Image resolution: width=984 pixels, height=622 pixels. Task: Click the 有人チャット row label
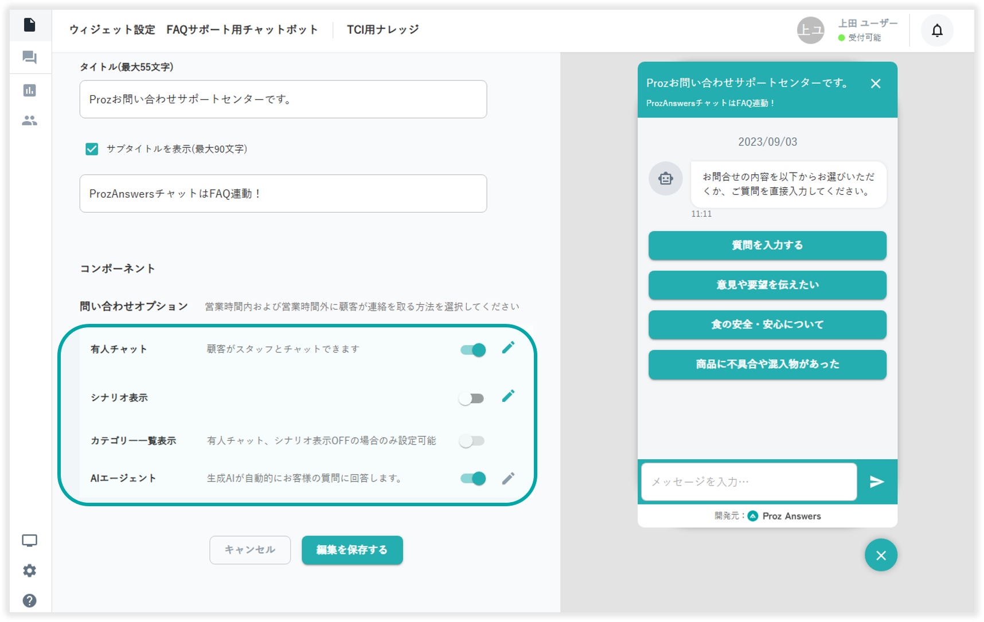coord(119,349)
